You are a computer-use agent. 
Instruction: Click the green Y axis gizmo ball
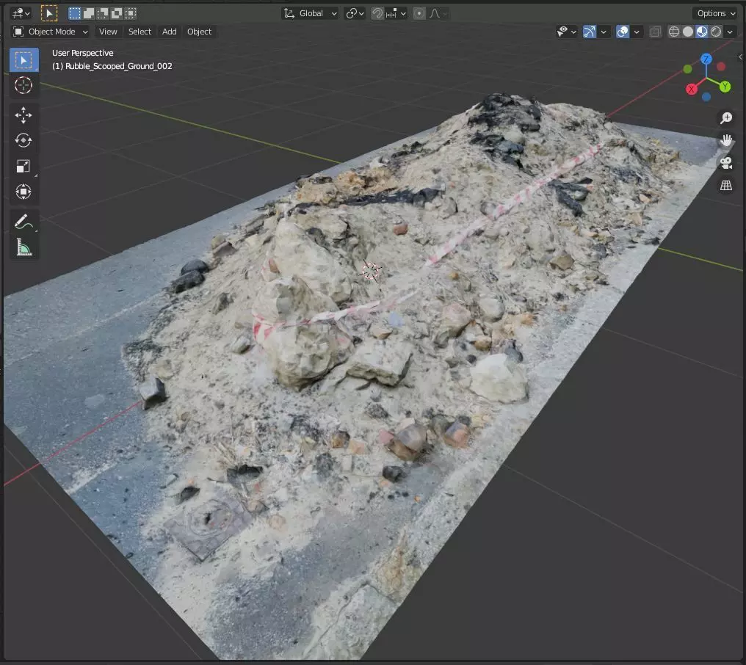pos(725,87)
